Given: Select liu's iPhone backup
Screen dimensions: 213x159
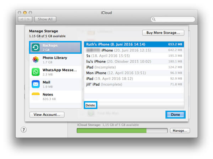Looking at the screenshot, I should tap(134, 61).
